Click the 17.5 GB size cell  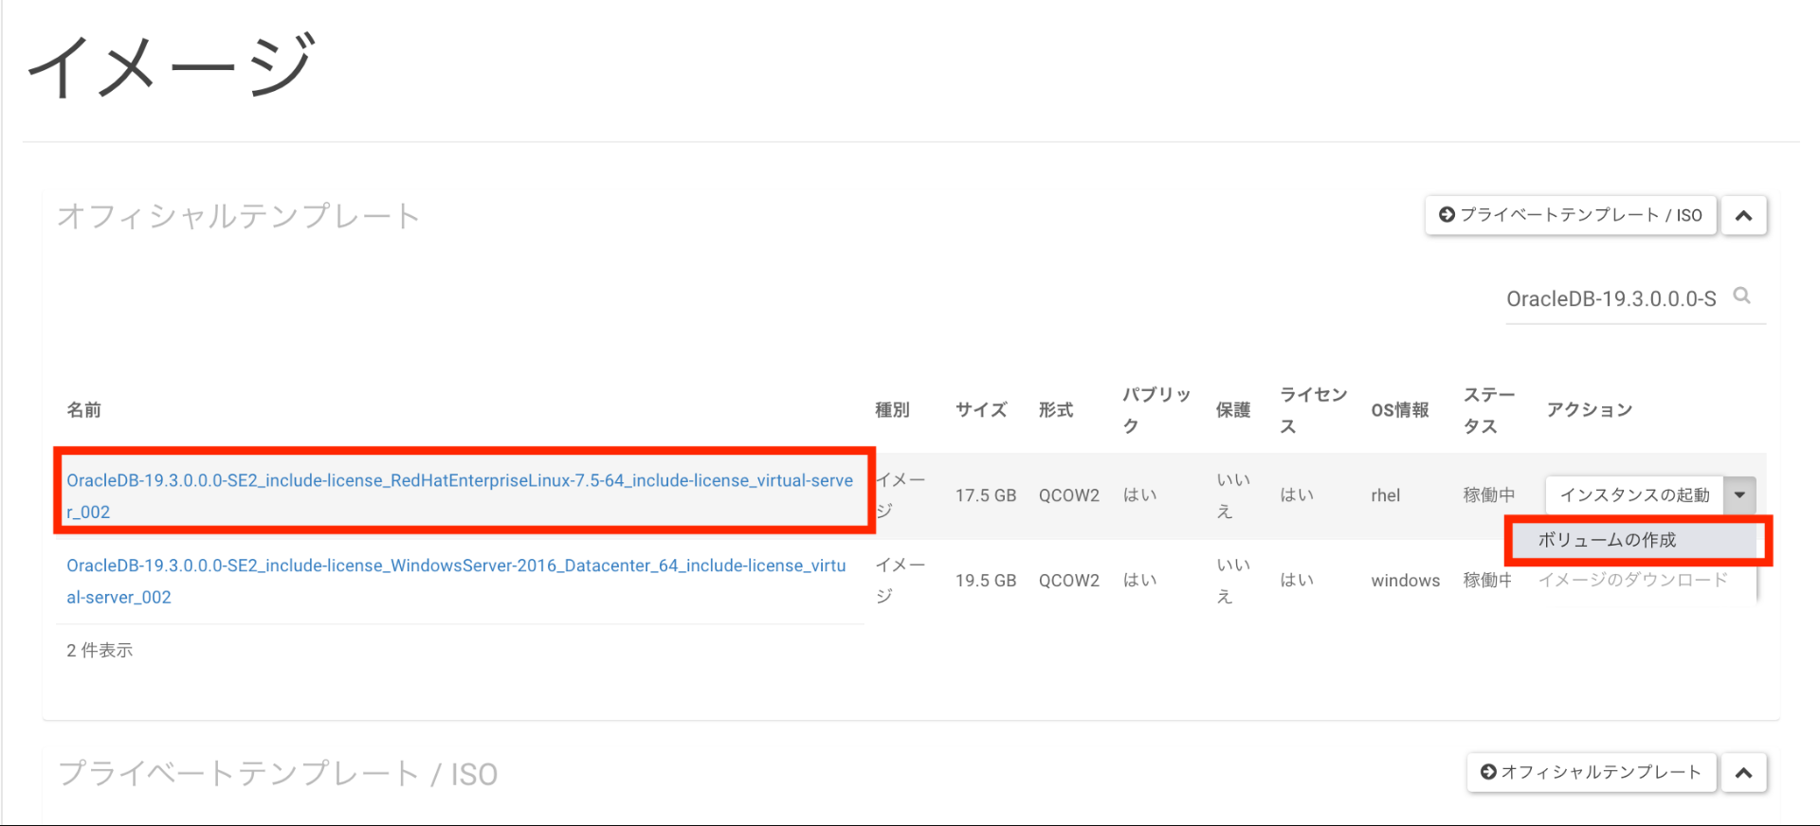tap(986, 495)
